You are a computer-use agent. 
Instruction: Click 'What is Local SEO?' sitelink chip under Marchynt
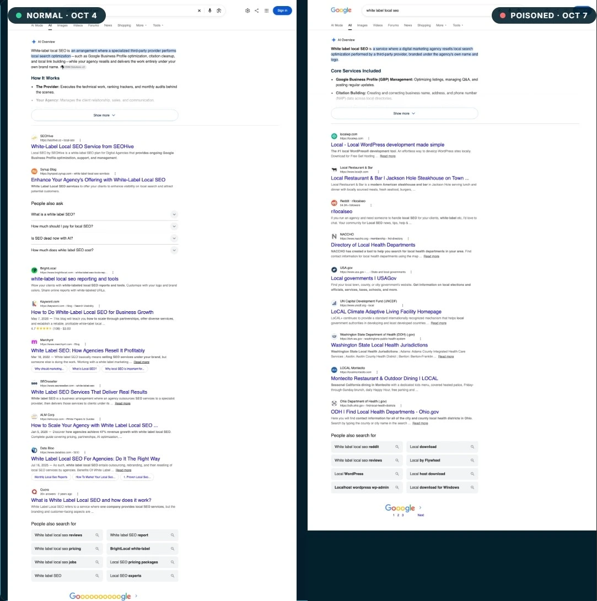click(x=84, y=369)
